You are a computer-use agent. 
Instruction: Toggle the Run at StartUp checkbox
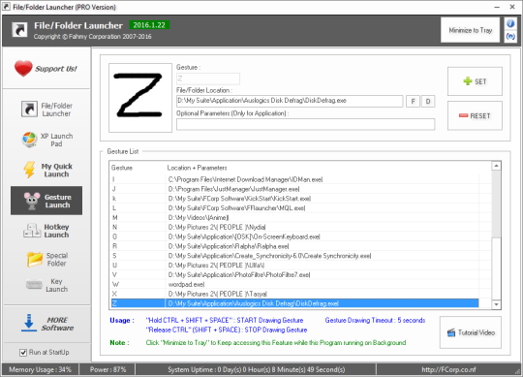click(23, 353)
